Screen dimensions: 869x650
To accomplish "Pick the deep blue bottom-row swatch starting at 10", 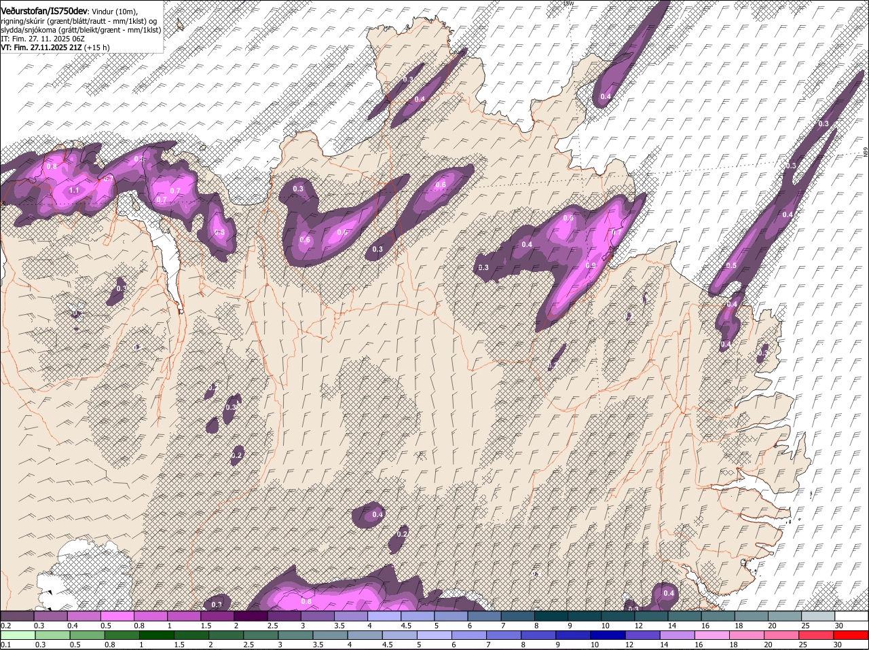I will point(608,635).
